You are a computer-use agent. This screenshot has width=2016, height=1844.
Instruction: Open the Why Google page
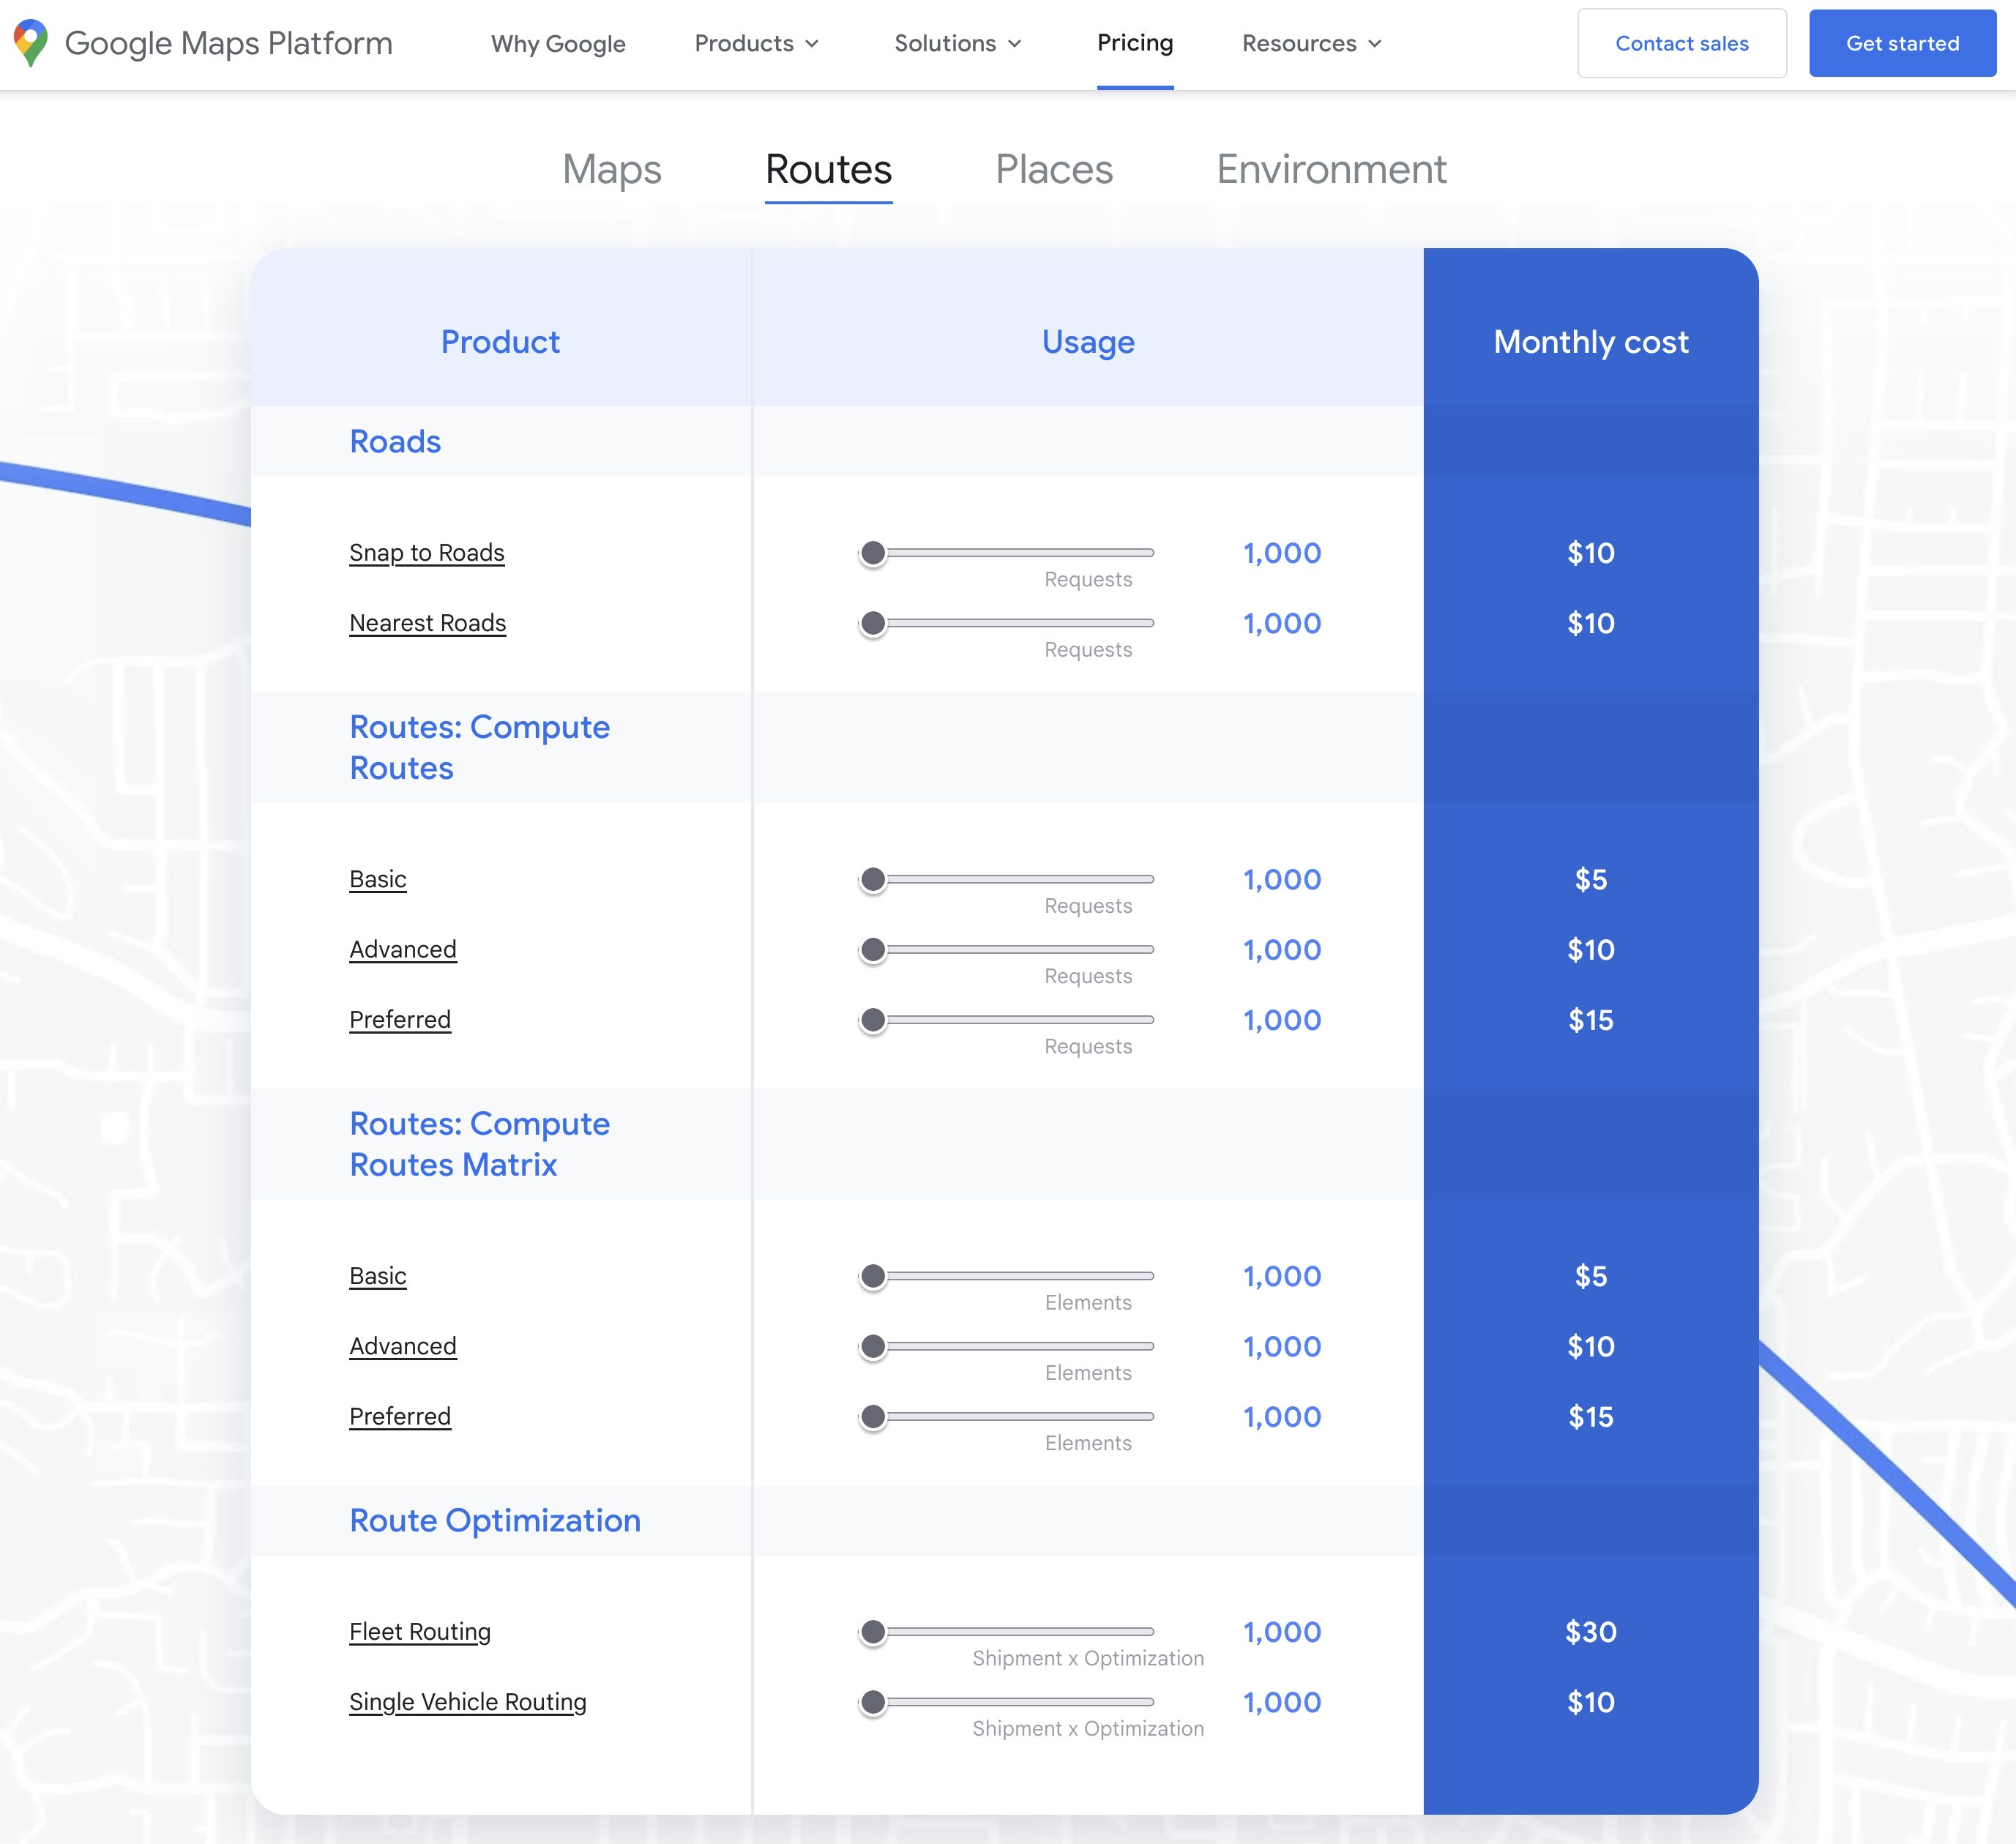(x=558, y=44)
